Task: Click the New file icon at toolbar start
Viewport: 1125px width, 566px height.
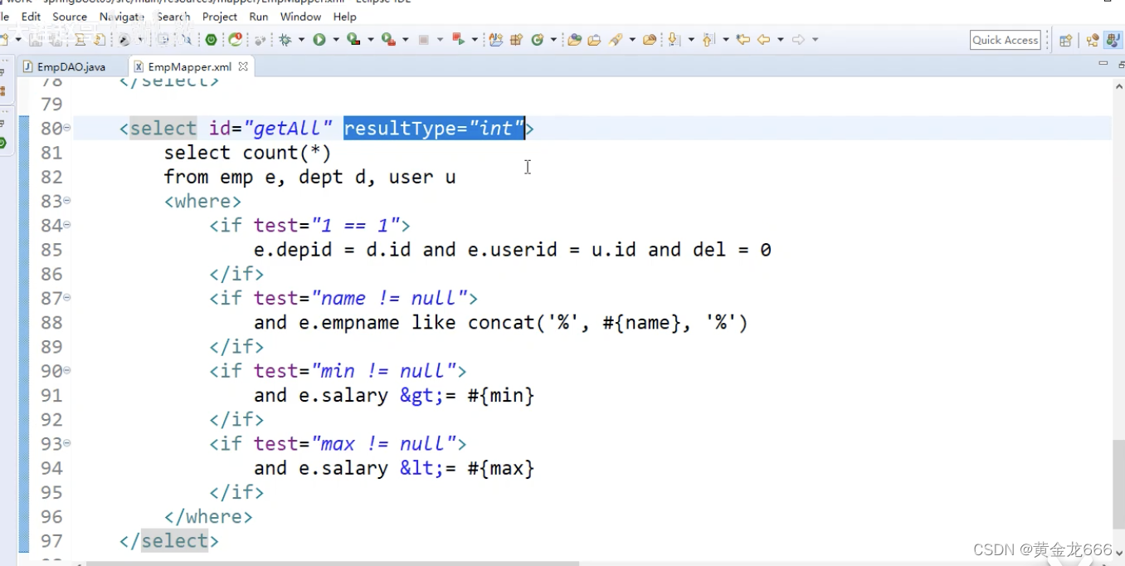Action: coord(4,39)
